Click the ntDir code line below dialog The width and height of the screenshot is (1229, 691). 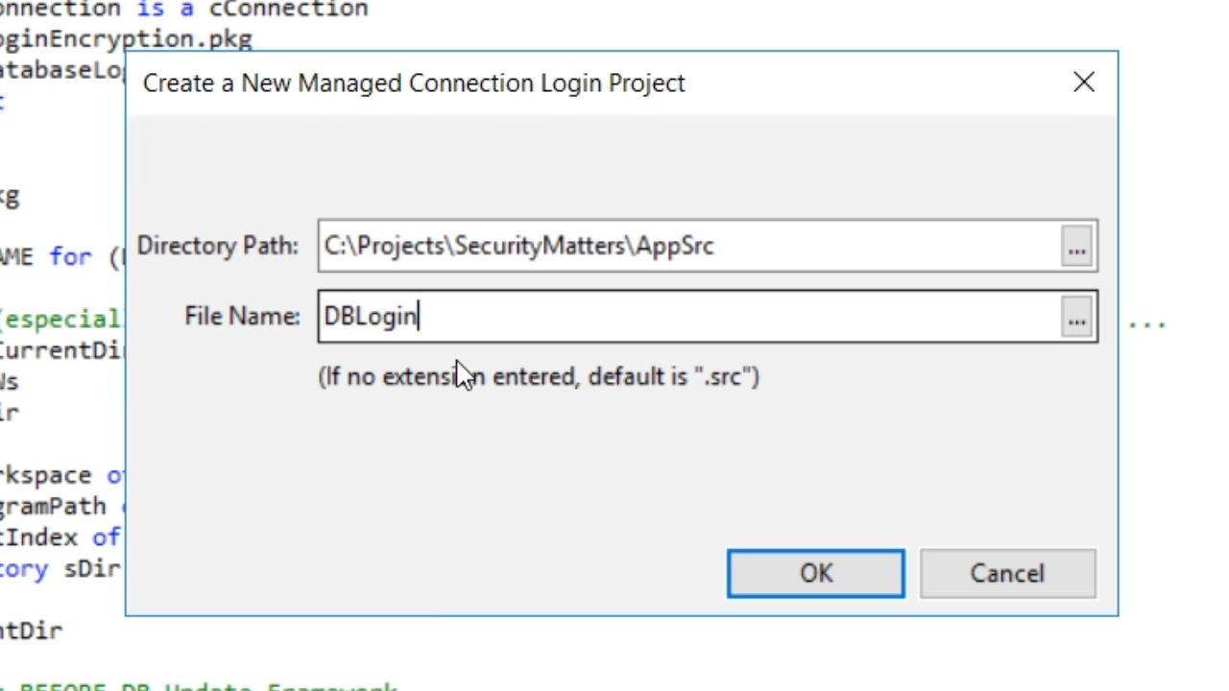pos(31,631)
